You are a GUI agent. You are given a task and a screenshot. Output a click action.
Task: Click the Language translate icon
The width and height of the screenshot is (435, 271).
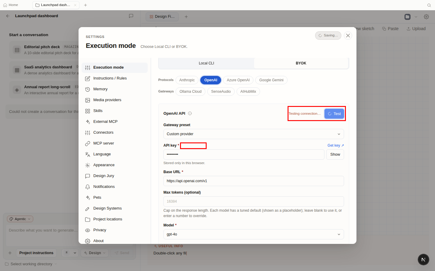pos(88,154)
